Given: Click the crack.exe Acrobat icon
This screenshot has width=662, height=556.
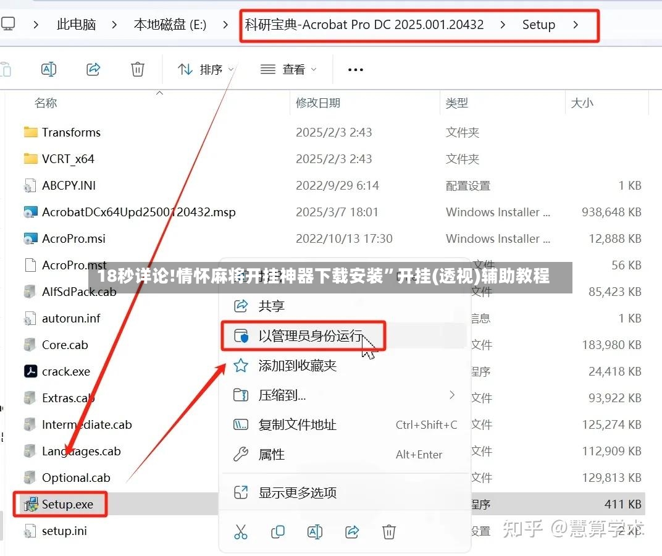Looking at the screenshot, I should pyautogui.click(x=30, y=371).
